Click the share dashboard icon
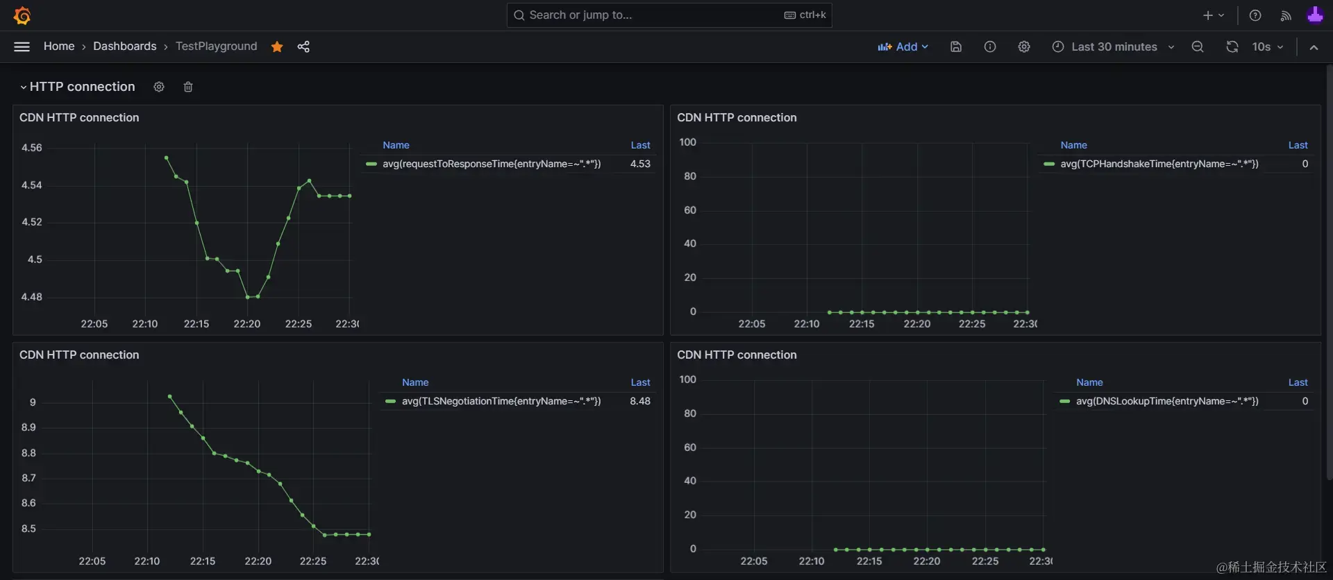 pos(303,46)
